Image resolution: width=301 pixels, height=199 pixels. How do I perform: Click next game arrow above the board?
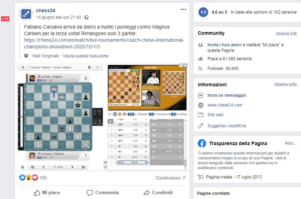[x=97, y=67]
